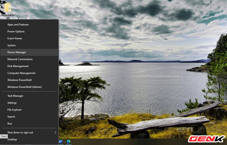
Task: Open Apps and Features
Action: click(x=18, y=24)
